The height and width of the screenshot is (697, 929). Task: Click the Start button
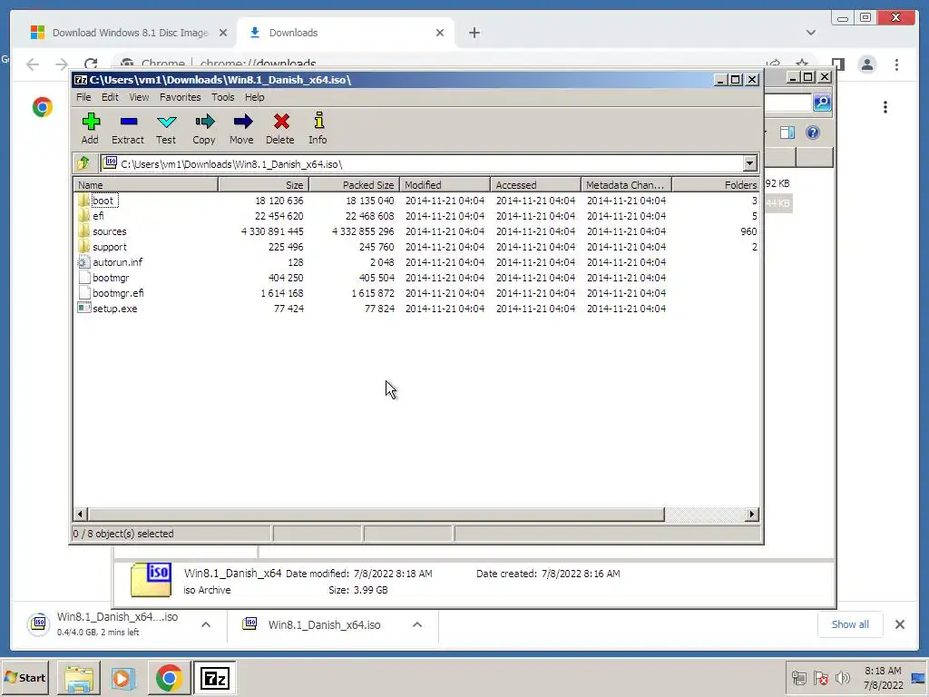pos(26,678)
